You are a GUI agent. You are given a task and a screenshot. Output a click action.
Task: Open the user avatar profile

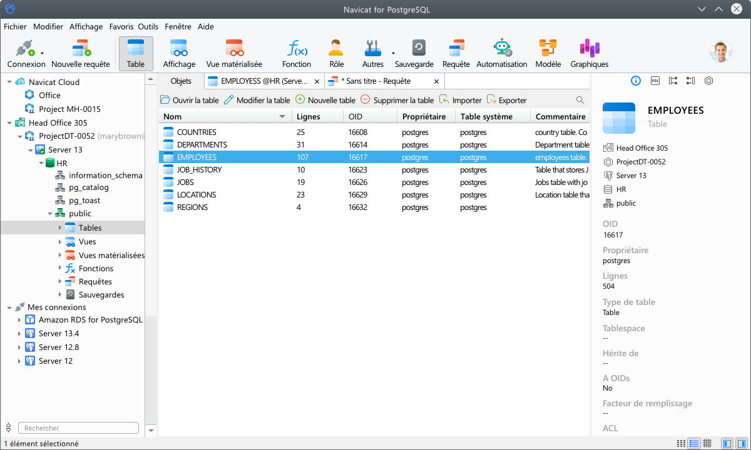pos(721,52)
